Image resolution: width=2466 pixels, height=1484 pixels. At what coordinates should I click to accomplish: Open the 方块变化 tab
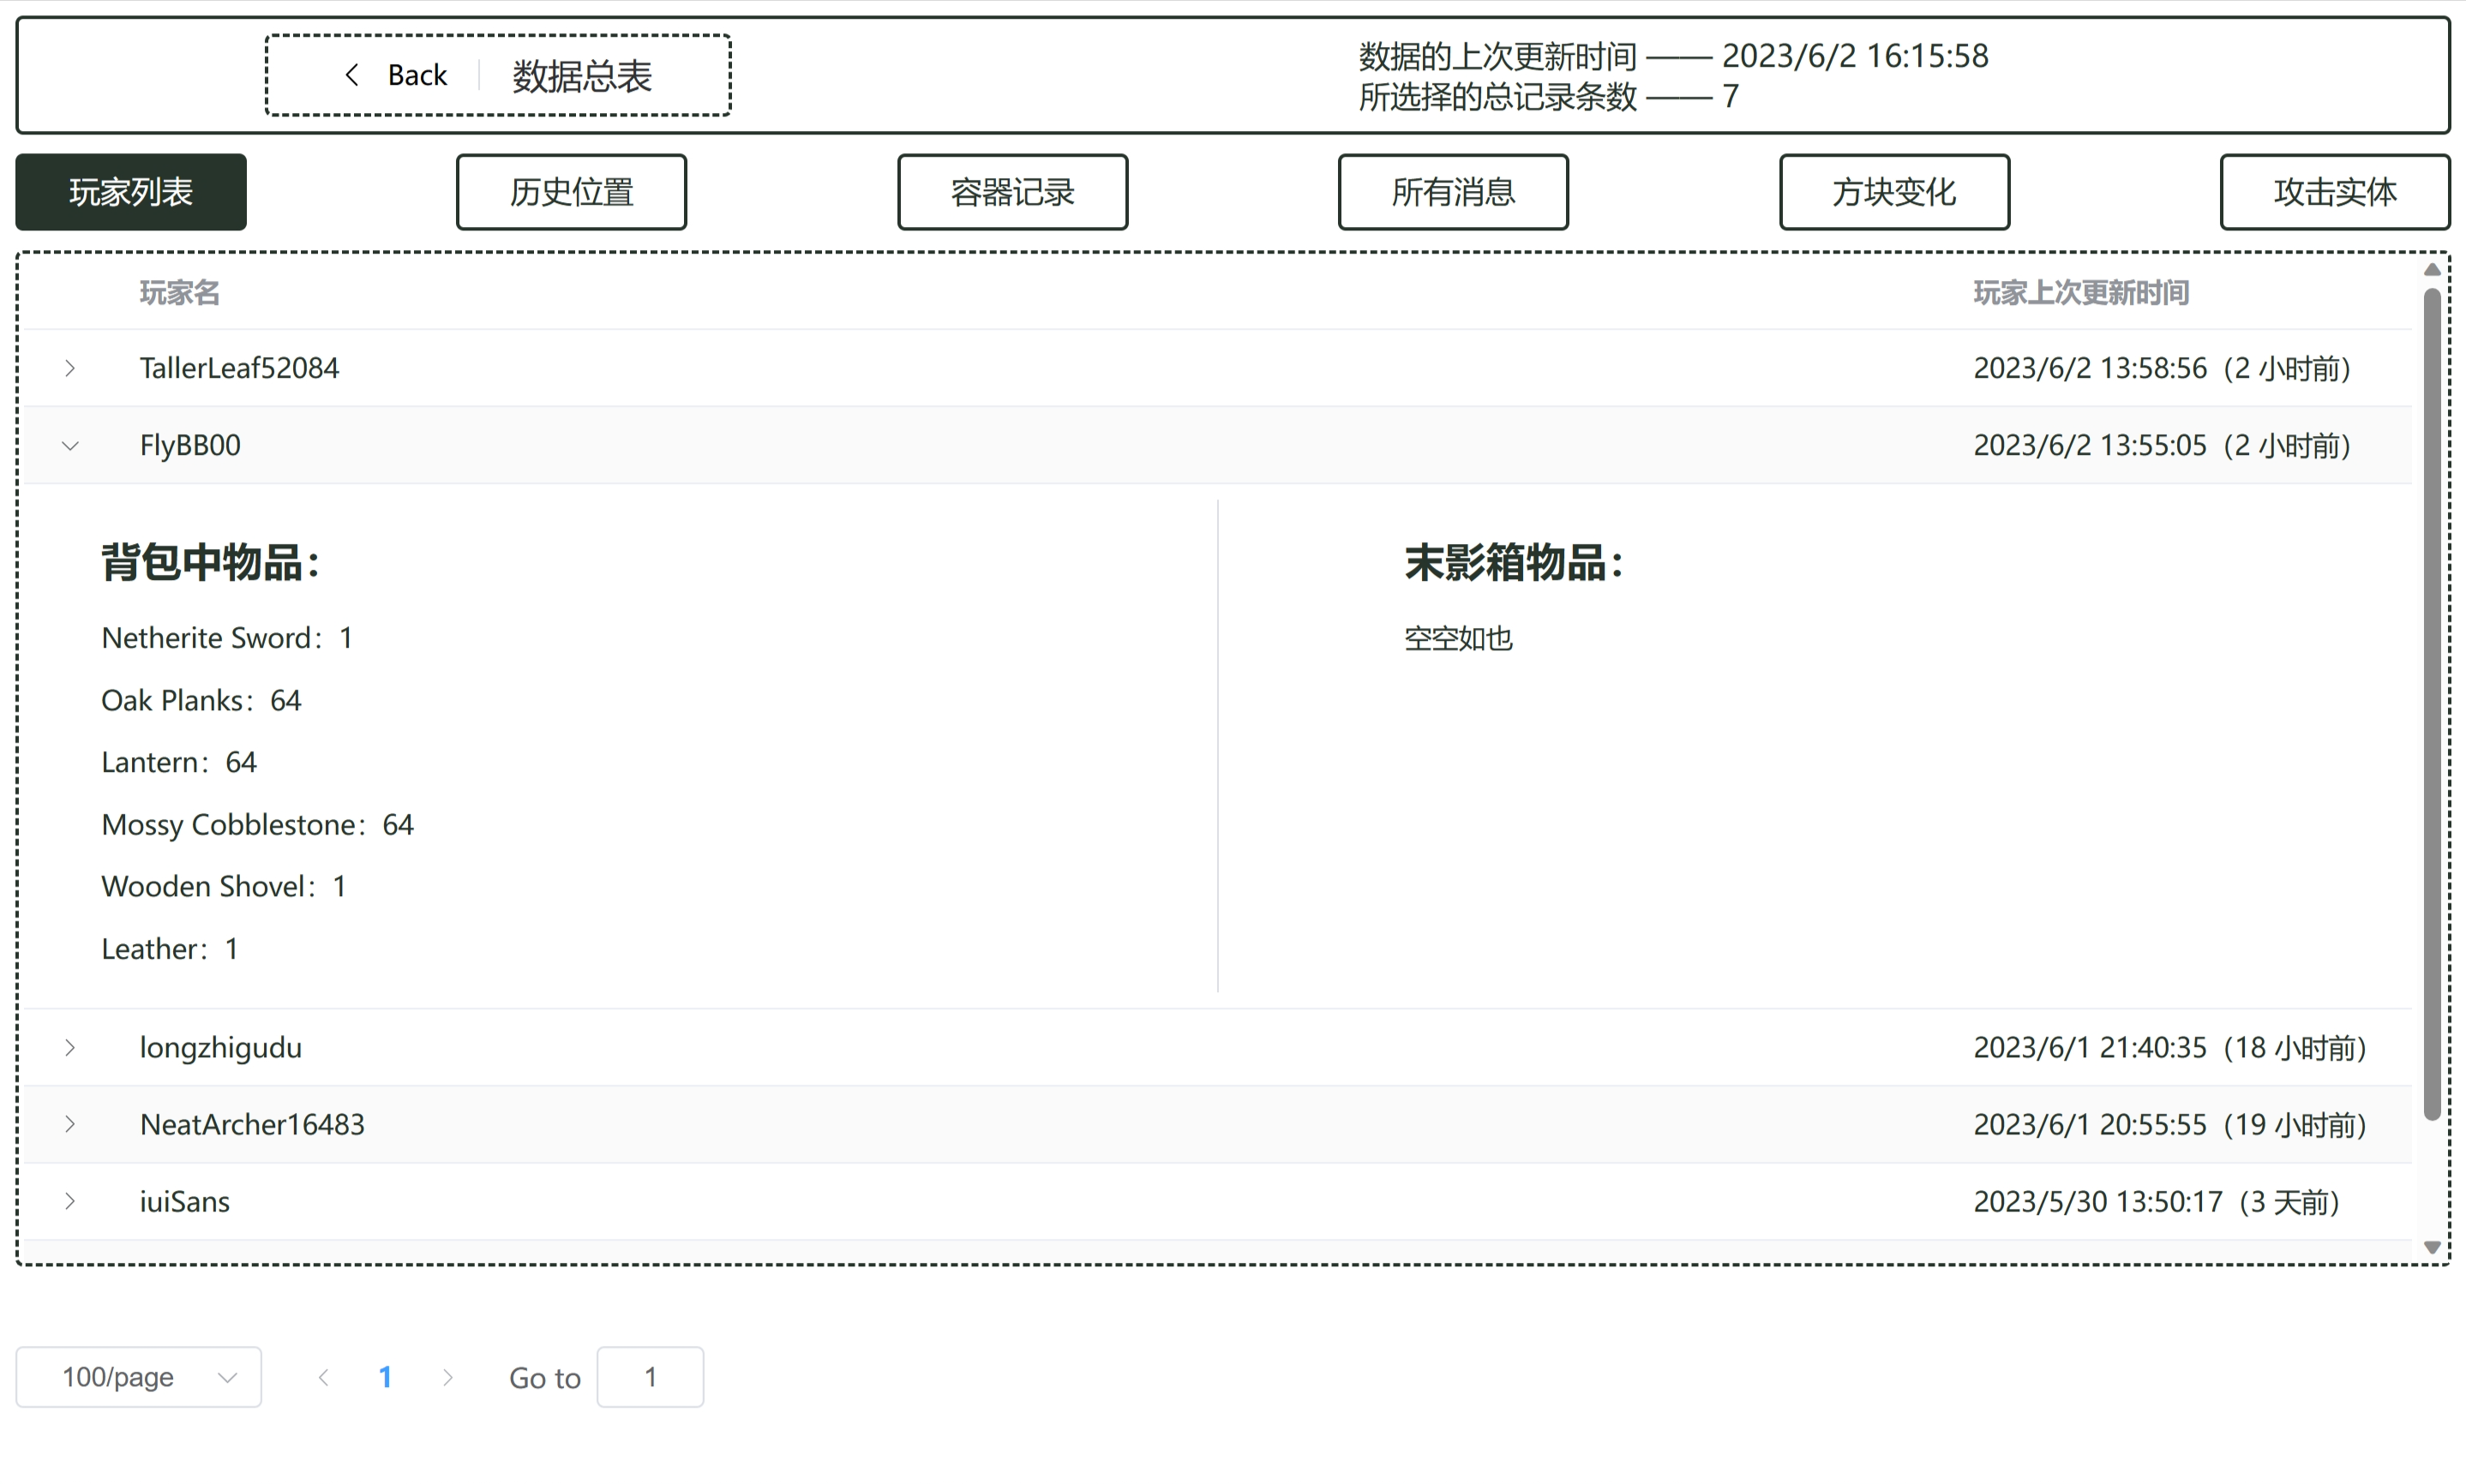pos(1893,192)
